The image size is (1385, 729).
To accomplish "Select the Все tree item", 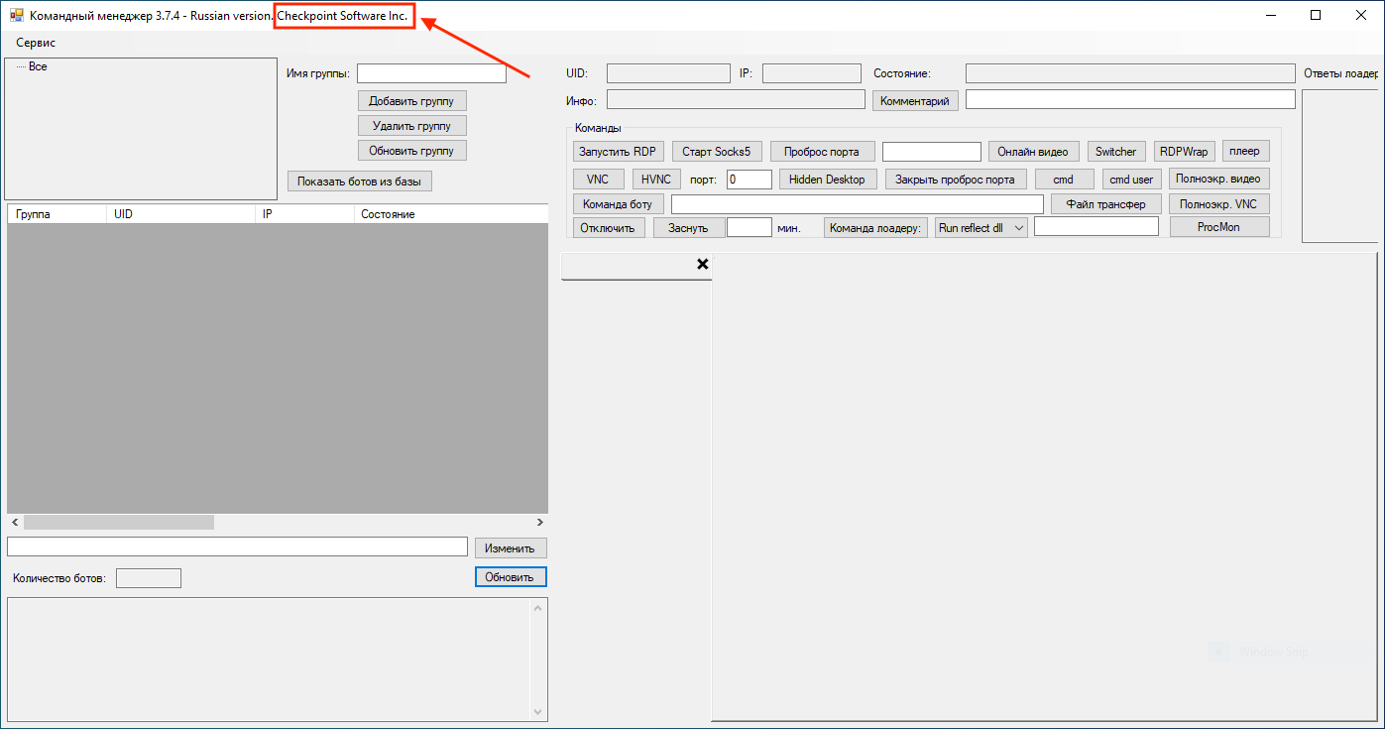I will point(38,66).
